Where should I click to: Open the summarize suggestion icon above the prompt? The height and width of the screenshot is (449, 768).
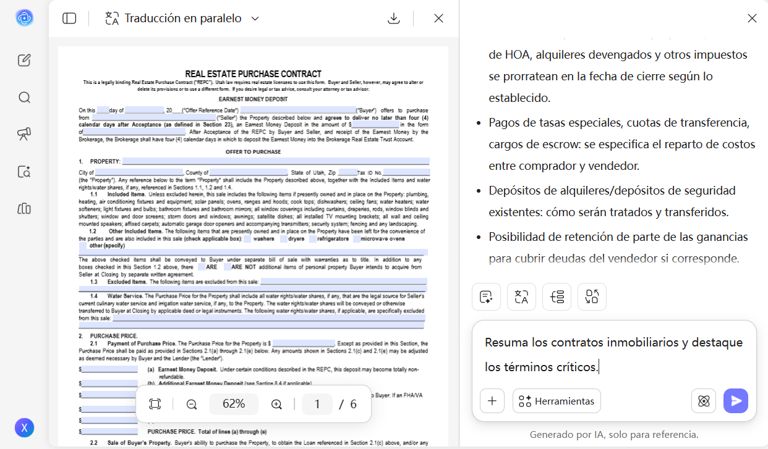pos(486,296)
